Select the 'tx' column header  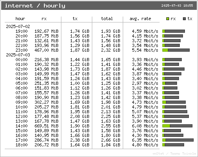coord(75,19)
